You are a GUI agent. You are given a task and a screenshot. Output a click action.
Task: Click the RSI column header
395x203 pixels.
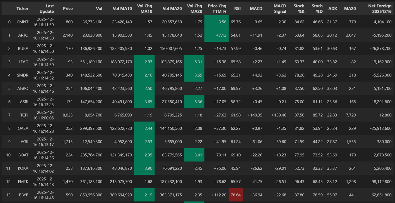point(237,9)
